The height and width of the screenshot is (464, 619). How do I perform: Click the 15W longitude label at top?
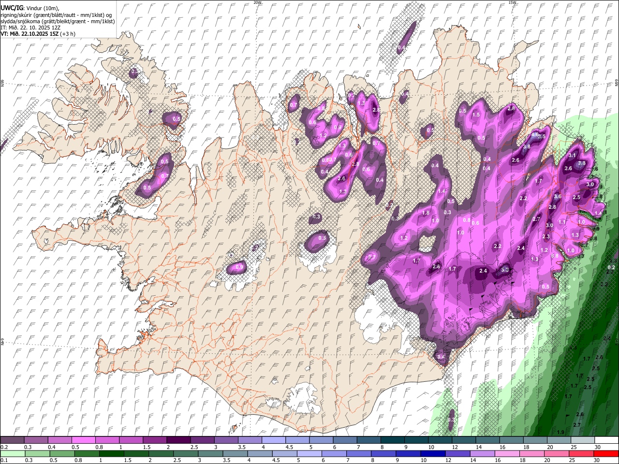click(x=512, y=2)
